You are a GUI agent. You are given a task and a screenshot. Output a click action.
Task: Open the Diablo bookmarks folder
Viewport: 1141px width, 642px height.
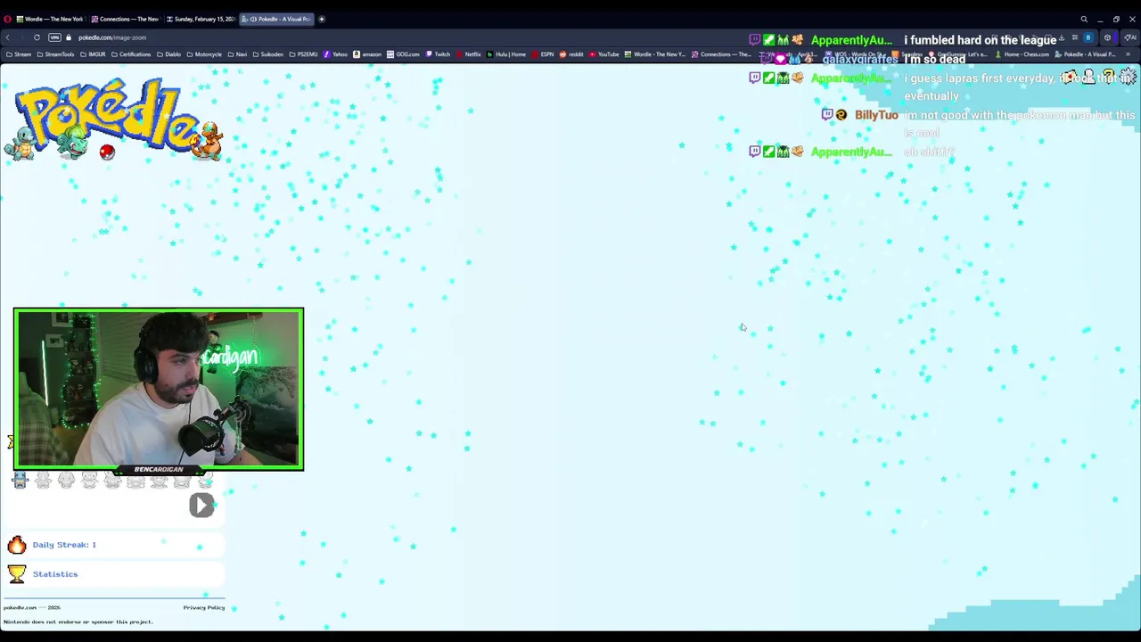tap(169, 54)
